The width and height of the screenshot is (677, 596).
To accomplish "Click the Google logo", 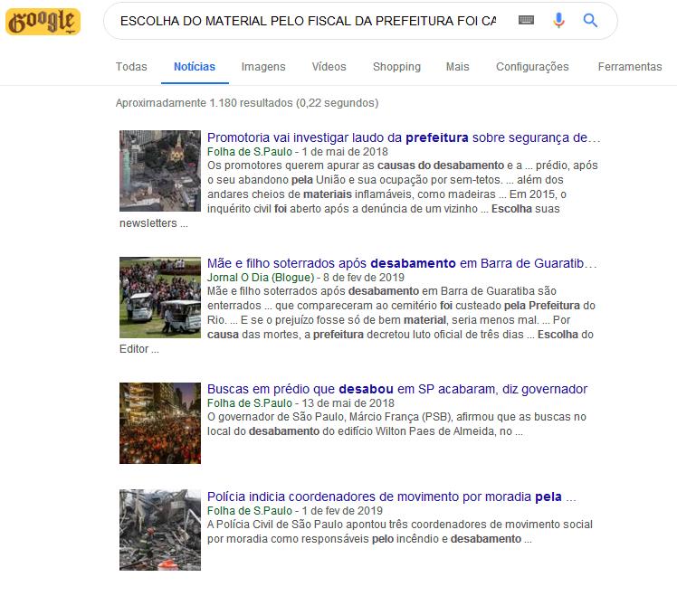I will coord(43,22).
